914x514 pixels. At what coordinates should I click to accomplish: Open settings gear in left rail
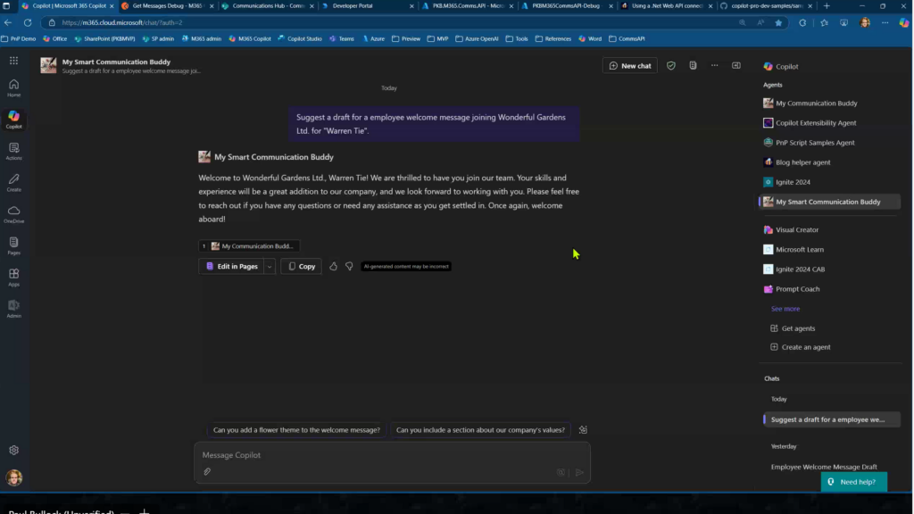(x=14, y=450)
